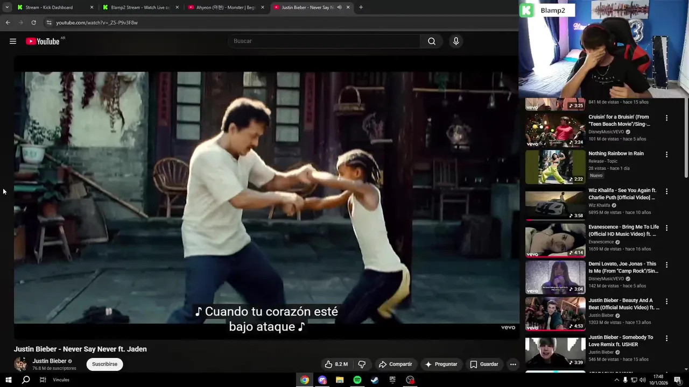Open the notification center icon
The width and height of the screenshot is (689, 387).
677,380
